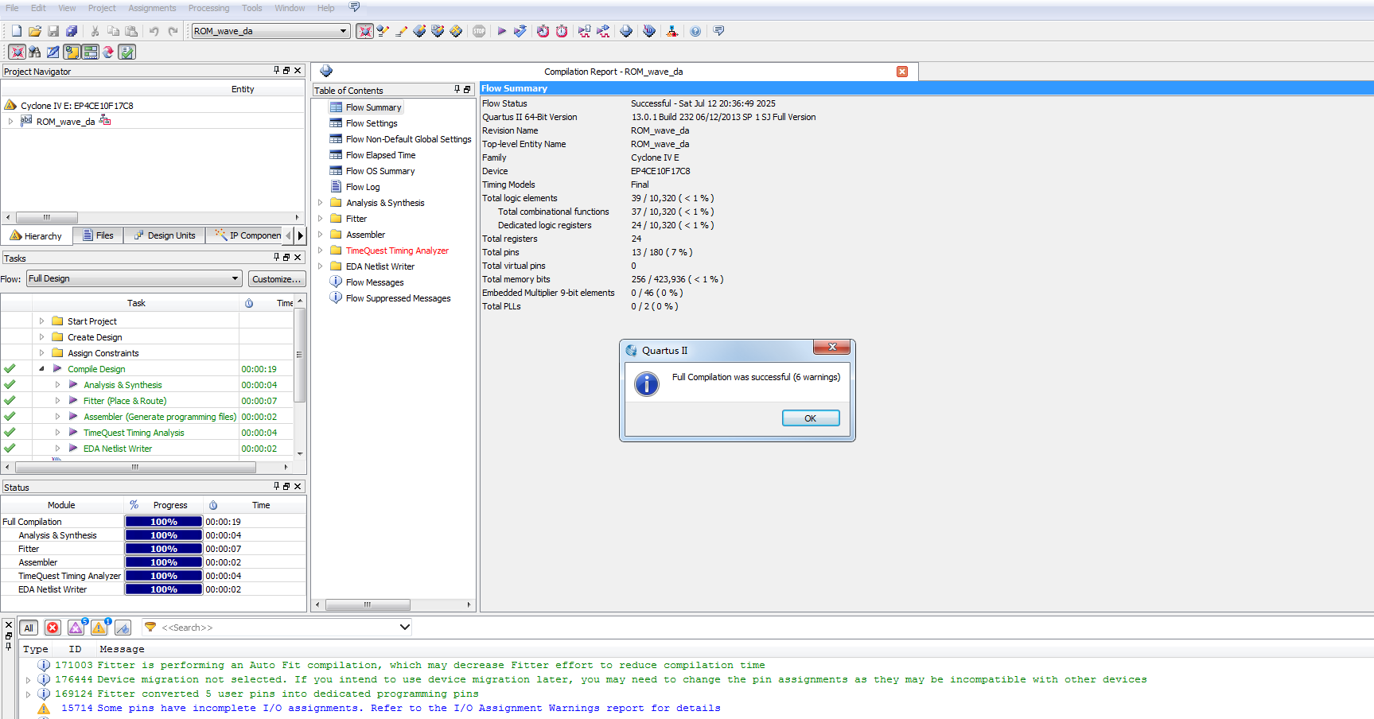Click the Table of Contents horizontal scrollbar

(368, 605)
